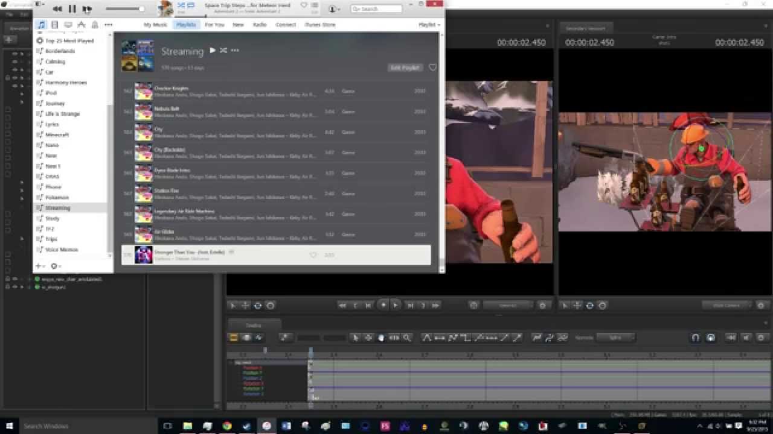Select the Tones bell icon
The height and width of the screenshot is (434, 773).
(95, 25)
